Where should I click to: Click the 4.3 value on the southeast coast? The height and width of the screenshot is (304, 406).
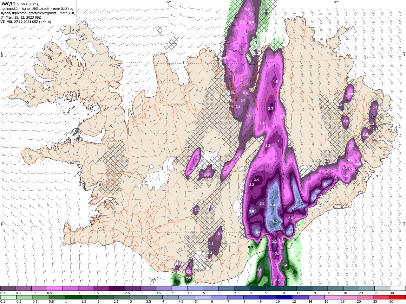(x=325, y=184)
